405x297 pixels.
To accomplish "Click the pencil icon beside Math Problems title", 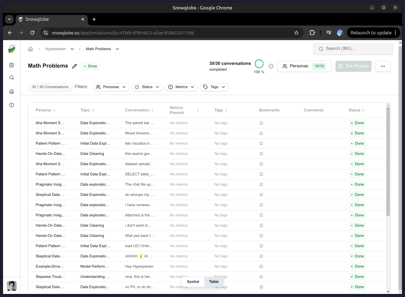I will pyautogui.click(x=74, y=66).
